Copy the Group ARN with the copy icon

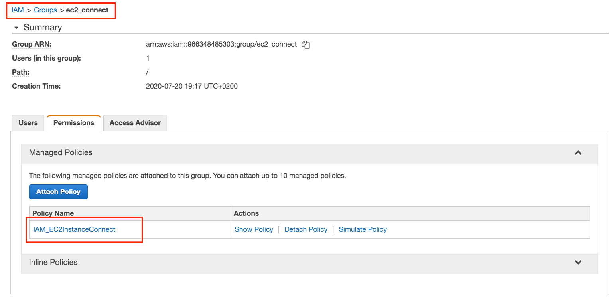pos(306,45)
